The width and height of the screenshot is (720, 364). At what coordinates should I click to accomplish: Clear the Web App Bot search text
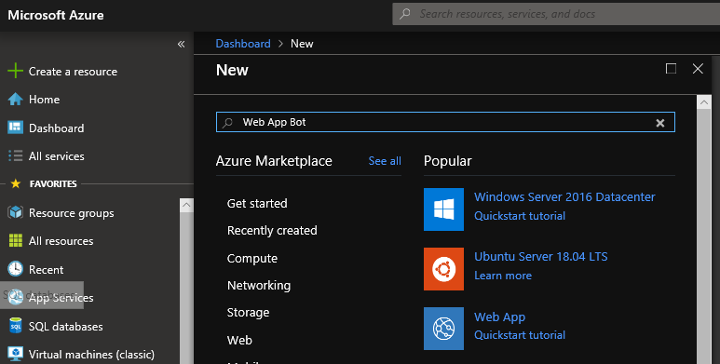[x=660, y=123]
